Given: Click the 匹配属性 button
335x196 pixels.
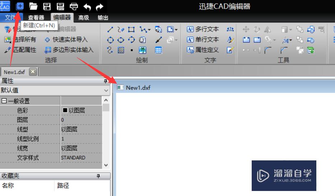Looking at the screenshot, I should click(x=20, y=50).
